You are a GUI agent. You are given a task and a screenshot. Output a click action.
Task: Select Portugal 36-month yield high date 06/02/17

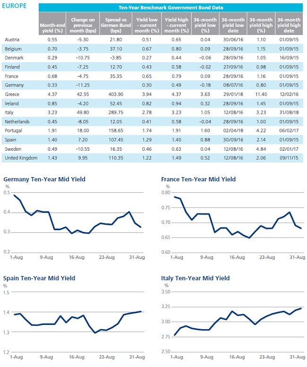(289, 131)
